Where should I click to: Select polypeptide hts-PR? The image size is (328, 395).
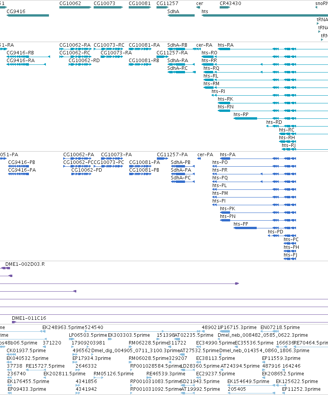click(x=254, y=174)
